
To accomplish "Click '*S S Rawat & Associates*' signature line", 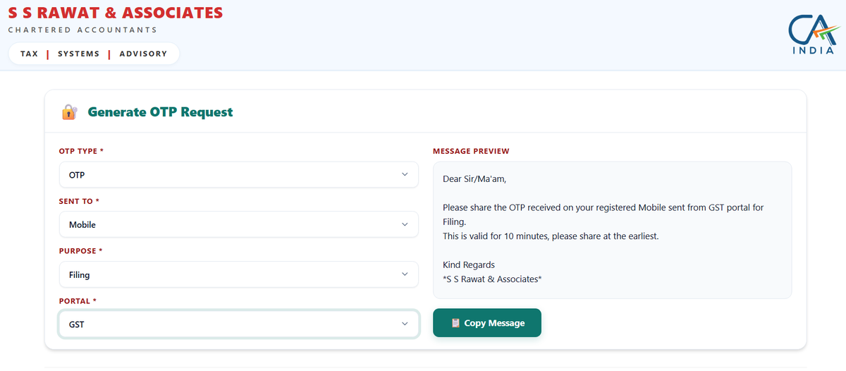I will (492, 279).
